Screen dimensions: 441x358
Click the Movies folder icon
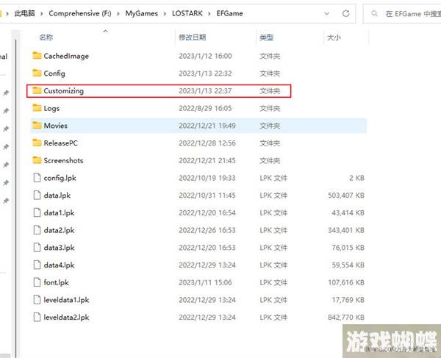coord(37,126)
